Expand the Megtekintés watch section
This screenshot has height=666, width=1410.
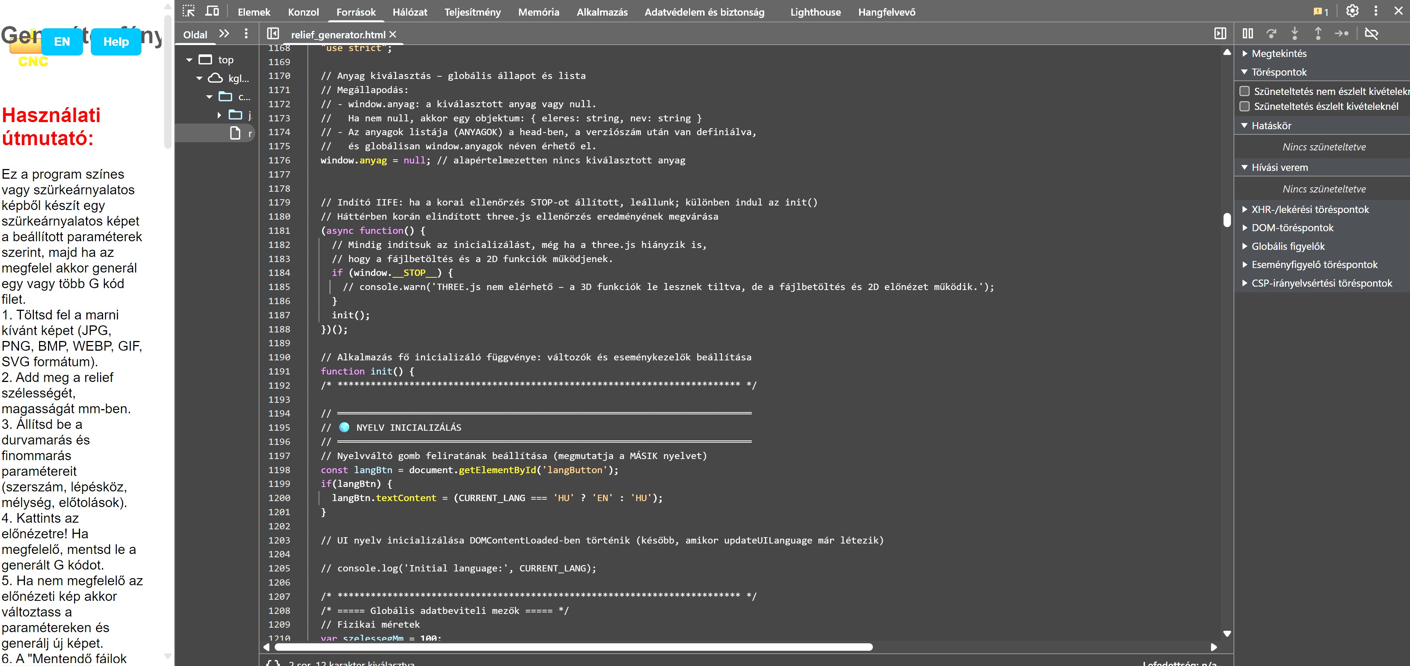click(1279, 54)
